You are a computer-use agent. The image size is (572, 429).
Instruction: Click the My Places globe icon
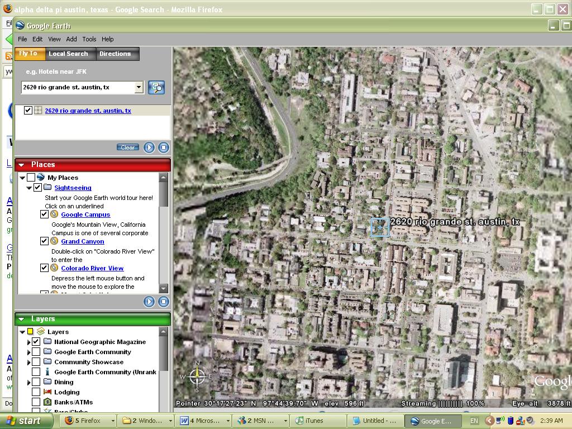pyautogui.click(x=40, y=177)
